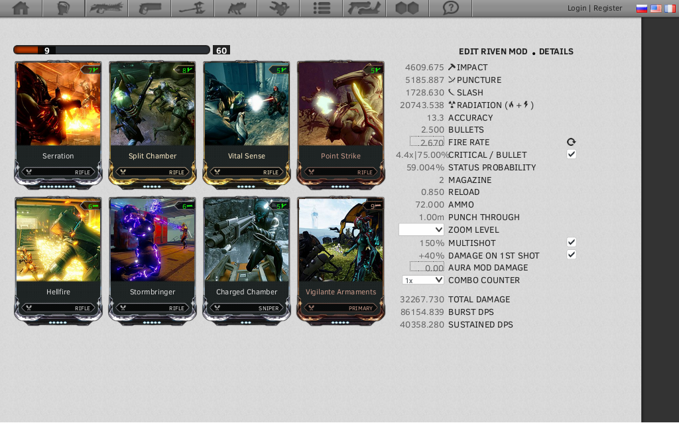Click the Punch Through value 1.00m

pyautogui.click(x=431, y=217)
